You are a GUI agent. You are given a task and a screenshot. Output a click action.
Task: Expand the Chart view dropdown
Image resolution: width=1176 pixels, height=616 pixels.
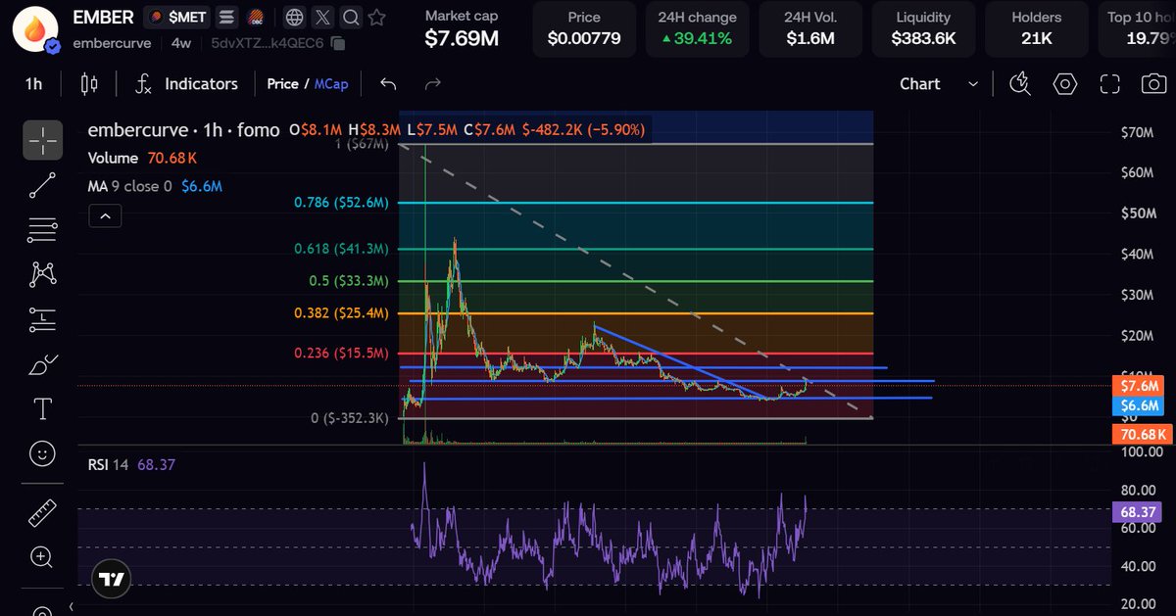[x=939, y=84]
